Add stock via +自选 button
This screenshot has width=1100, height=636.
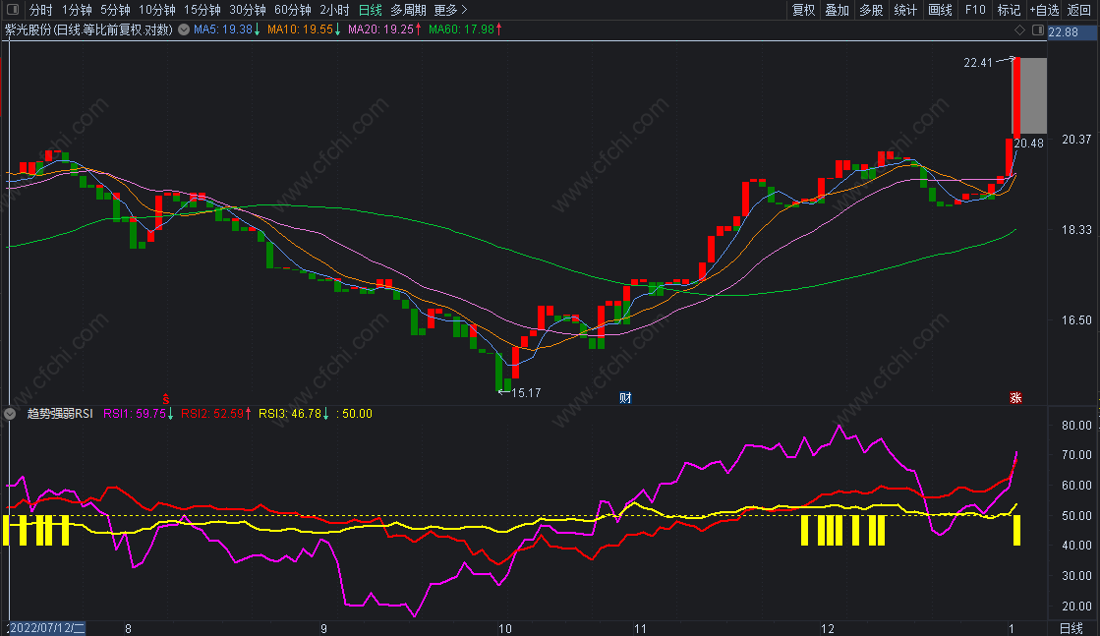1044,10
